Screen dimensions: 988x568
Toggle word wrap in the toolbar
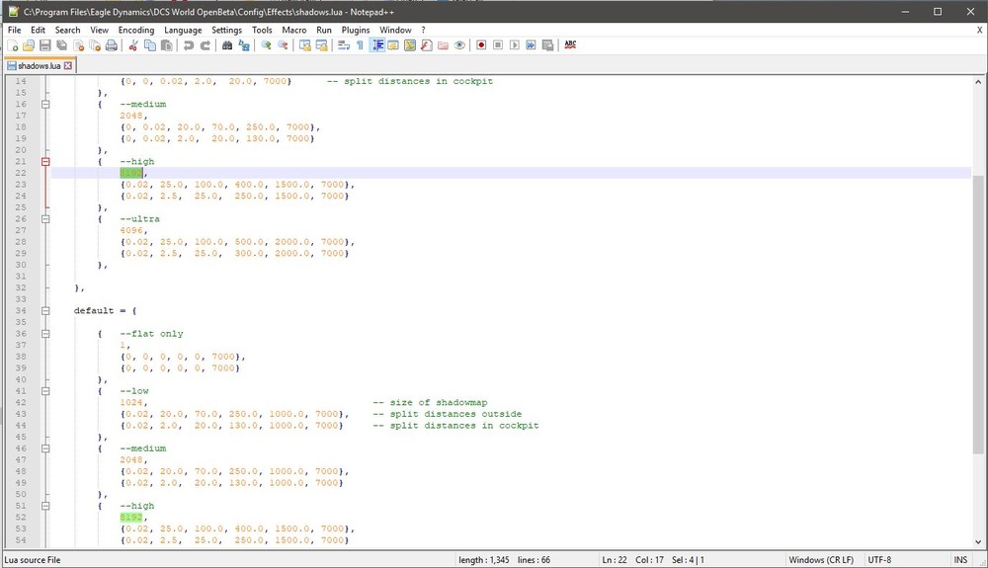tap(344, 45)
